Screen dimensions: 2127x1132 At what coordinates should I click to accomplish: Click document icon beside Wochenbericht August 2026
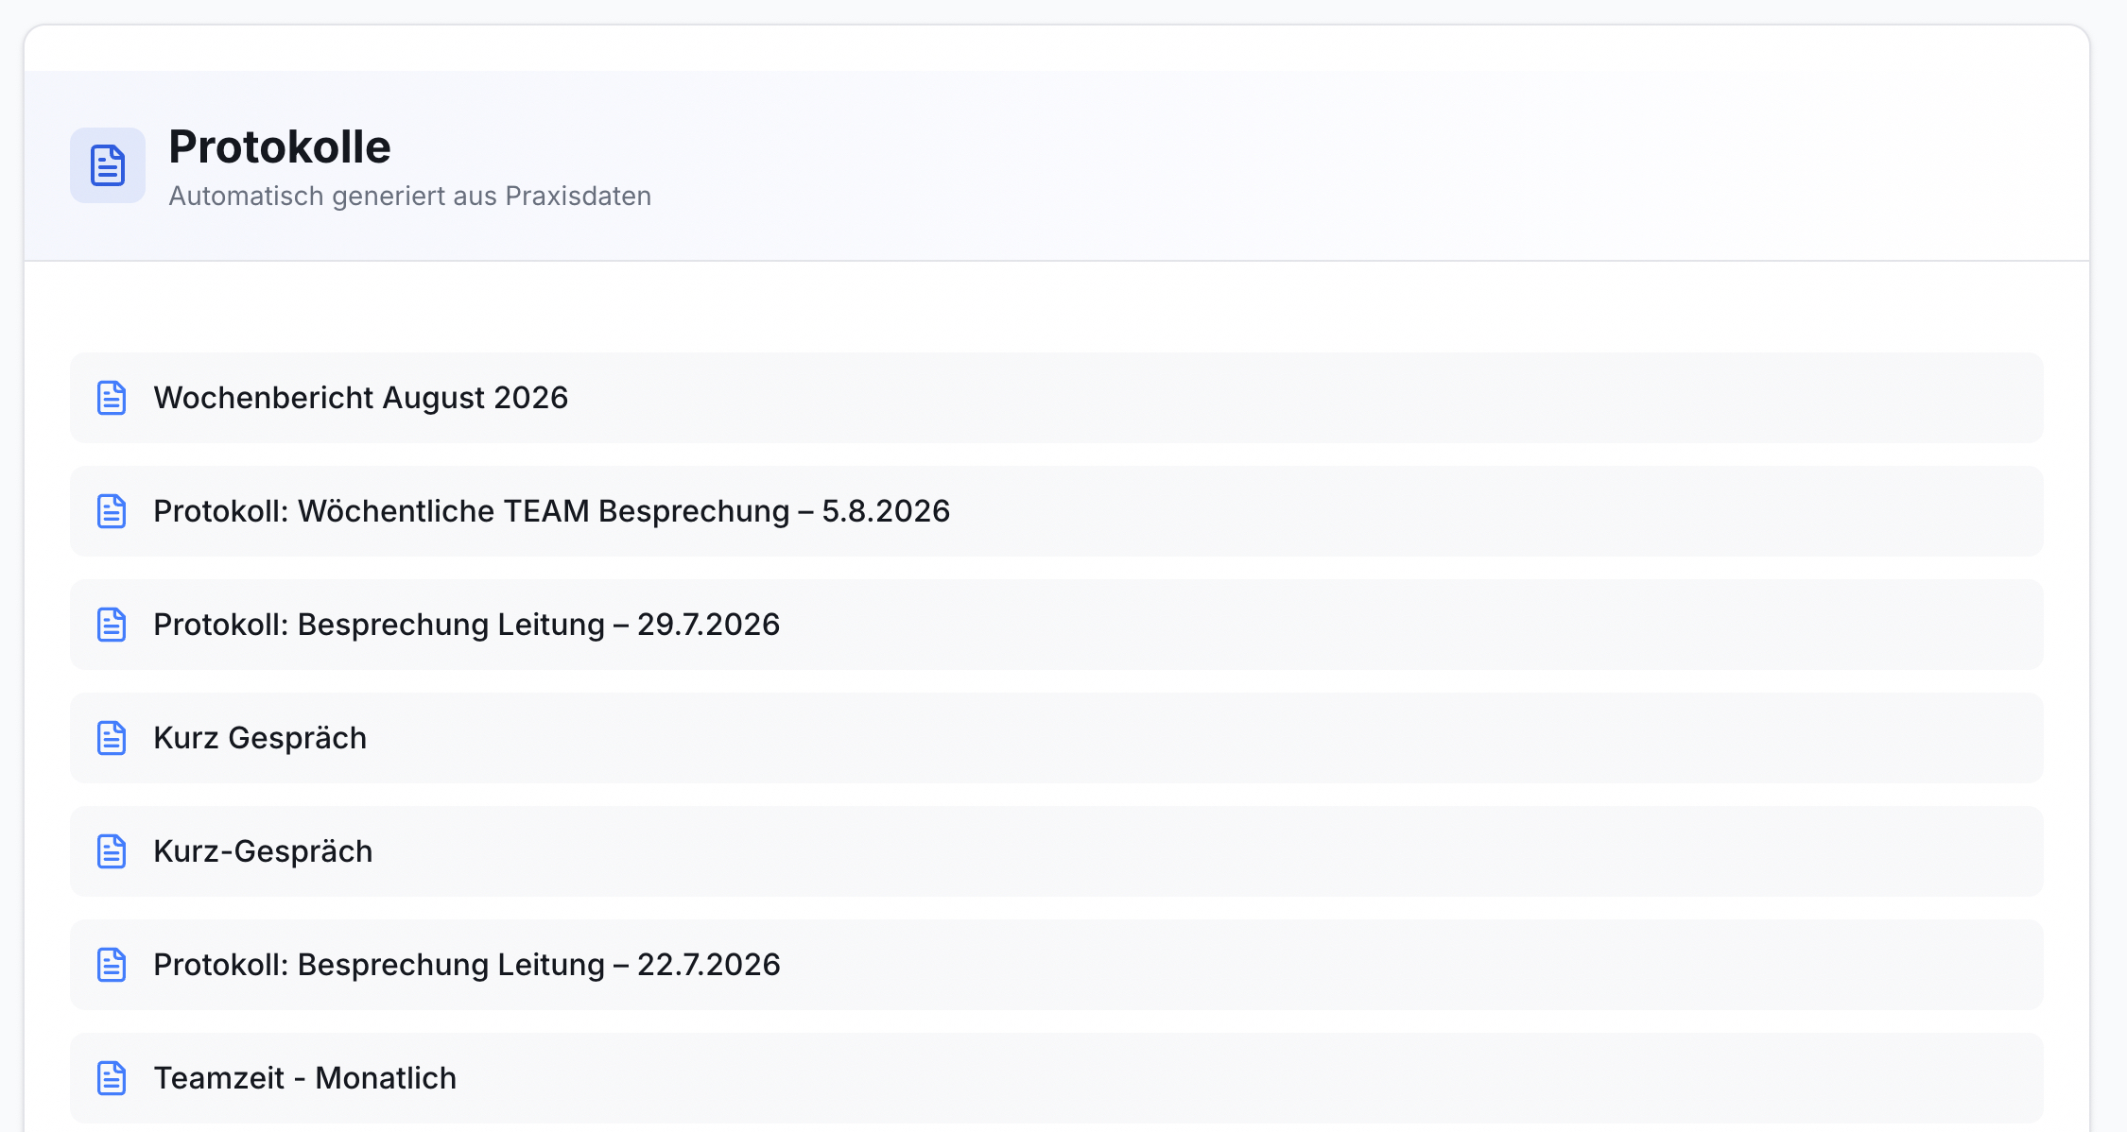click(x=112, y=398)
